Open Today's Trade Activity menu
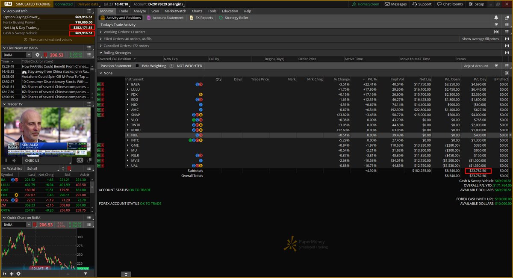Screen dimensions: 513x278 click(x=507, y=25)
